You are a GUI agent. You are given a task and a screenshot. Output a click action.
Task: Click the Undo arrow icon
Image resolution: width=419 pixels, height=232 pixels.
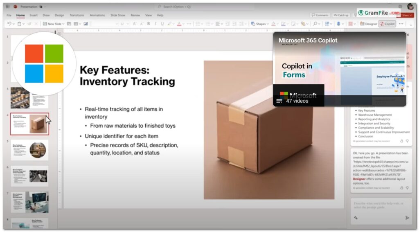pyautogui.click(x=9, y=24)
